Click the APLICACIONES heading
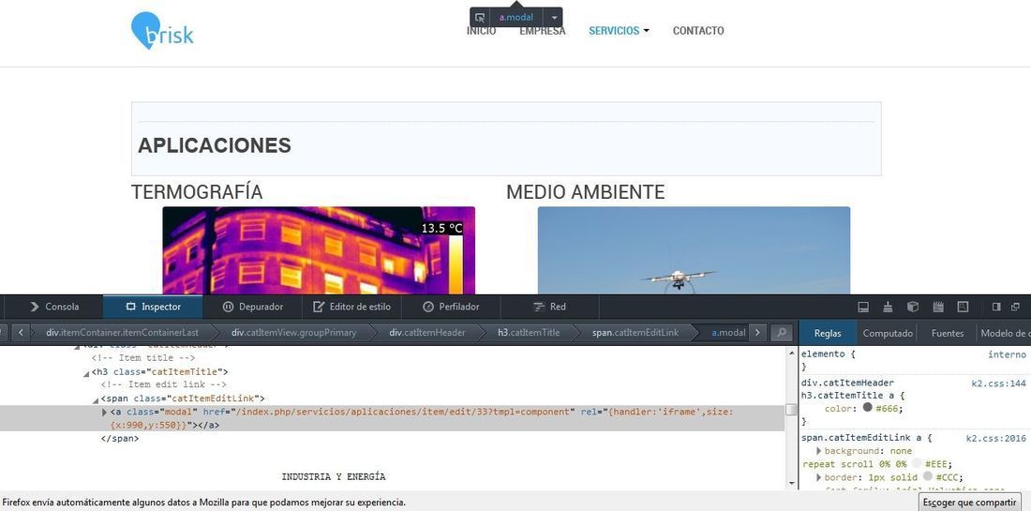This screenshot has width=1031, height=511. [215, 145]
